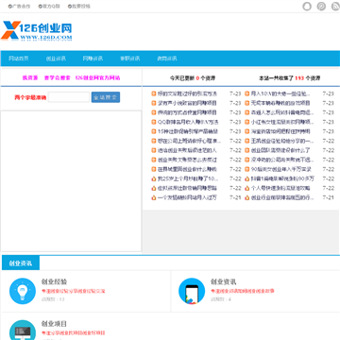Click red description under 创业项目
This screenshot has width=340, height=340.
(x=73, y=333)
